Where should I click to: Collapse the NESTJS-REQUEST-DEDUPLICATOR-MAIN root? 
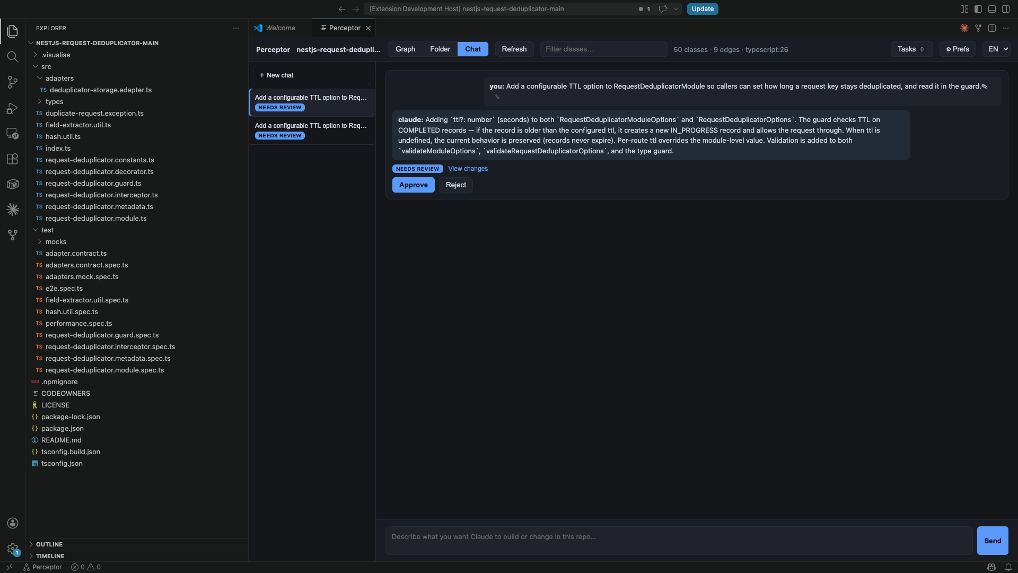[x=31, y=43]
